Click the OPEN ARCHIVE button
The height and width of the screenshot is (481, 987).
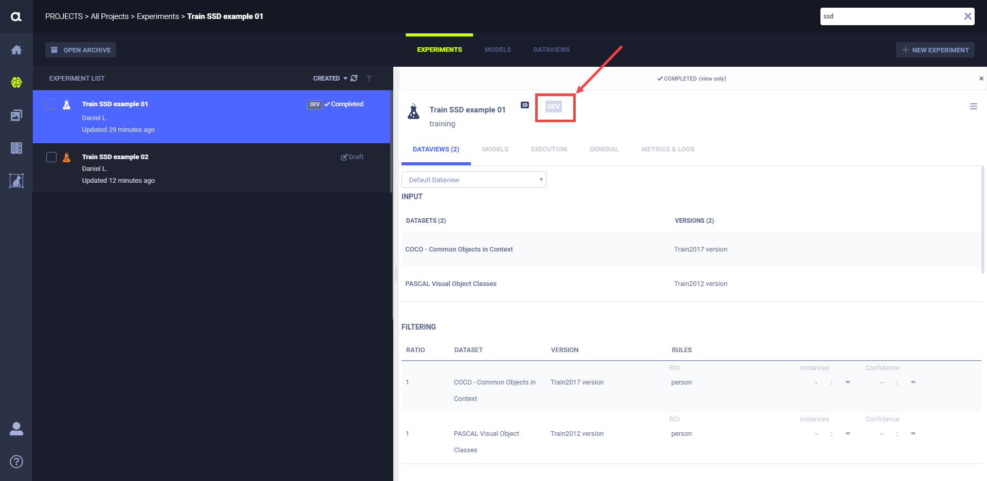tap(81, 50)
